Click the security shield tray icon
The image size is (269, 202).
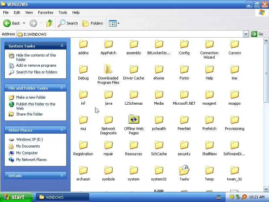tap(232, 197)
